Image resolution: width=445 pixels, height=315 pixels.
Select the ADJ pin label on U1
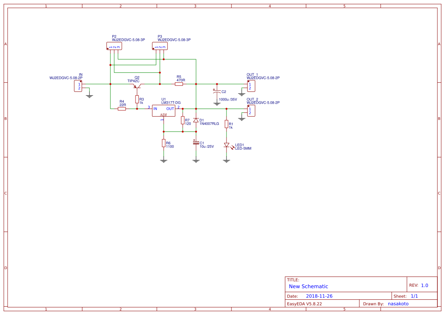point(163,115)
